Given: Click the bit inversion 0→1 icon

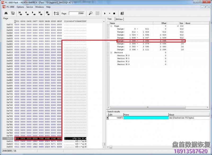Looking at the screenshot, I should (x=56, y=13).
